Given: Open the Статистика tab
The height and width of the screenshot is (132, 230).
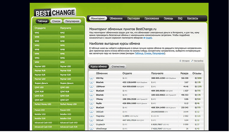Looking at the screenshot, I should coord(118,67).
